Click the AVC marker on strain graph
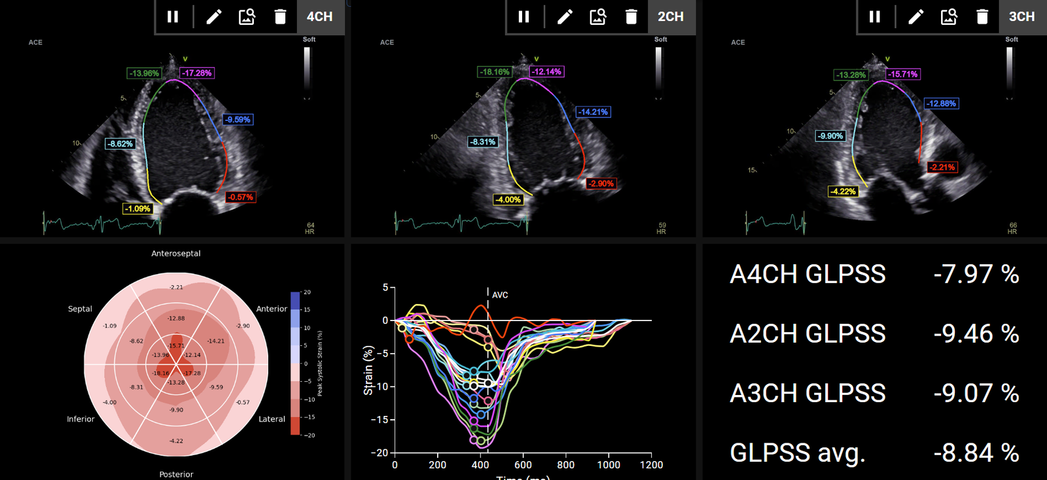This screenshot has height=480, width=1047. [x=499, y=295]
